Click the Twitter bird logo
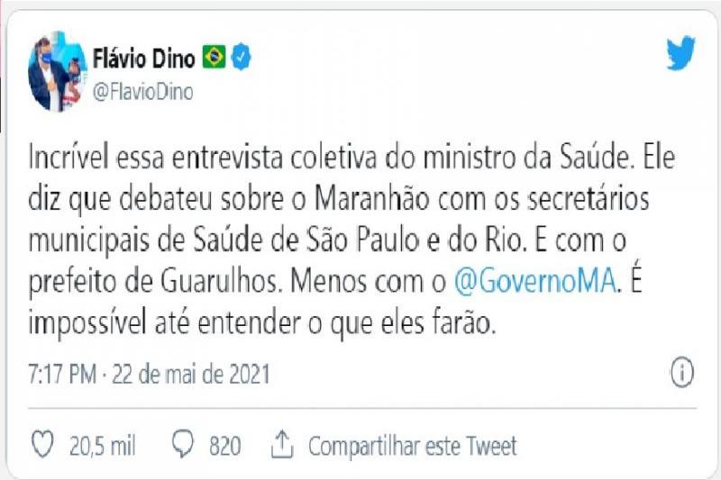 coord(680,54)
